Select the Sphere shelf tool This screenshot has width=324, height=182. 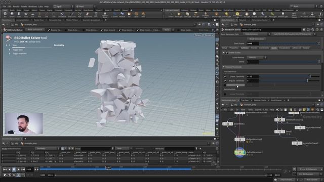coord(12,15)
